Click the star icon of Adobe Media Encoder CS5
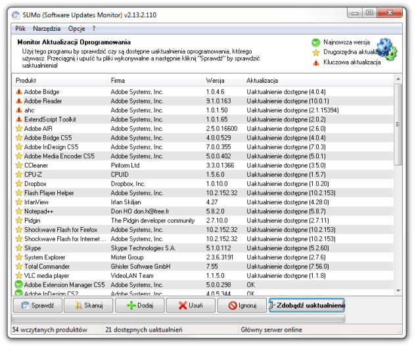 point(19,156)
